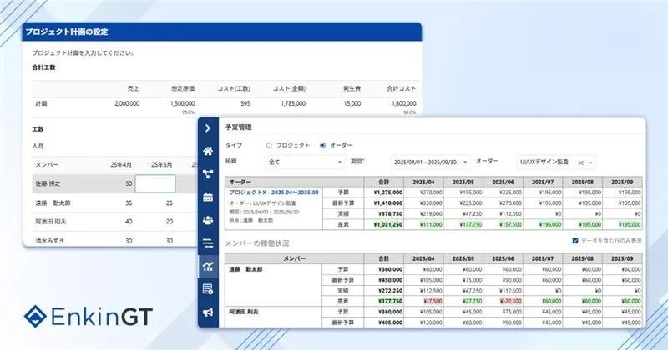The image size is (668, 350).
Task: Click the 25年4月 column header
Action: (121, 164)
